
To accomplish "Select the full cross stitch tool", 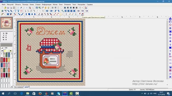I will tap(8, 14).
